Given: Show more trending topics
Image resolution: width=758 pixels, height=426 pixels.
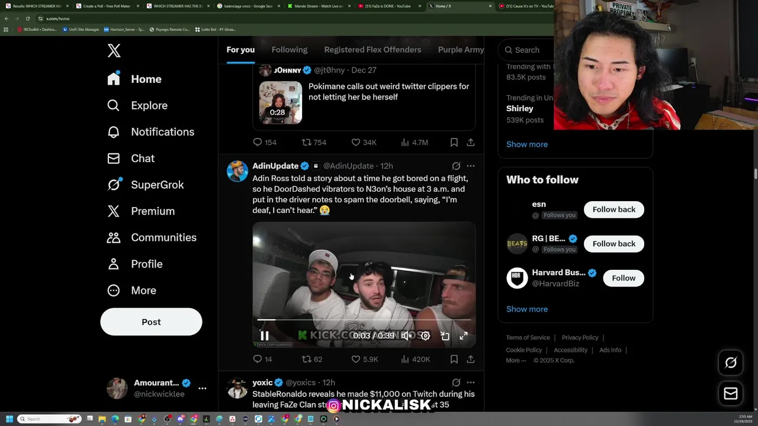Looking at the screenshot, I should click(527, 144).
